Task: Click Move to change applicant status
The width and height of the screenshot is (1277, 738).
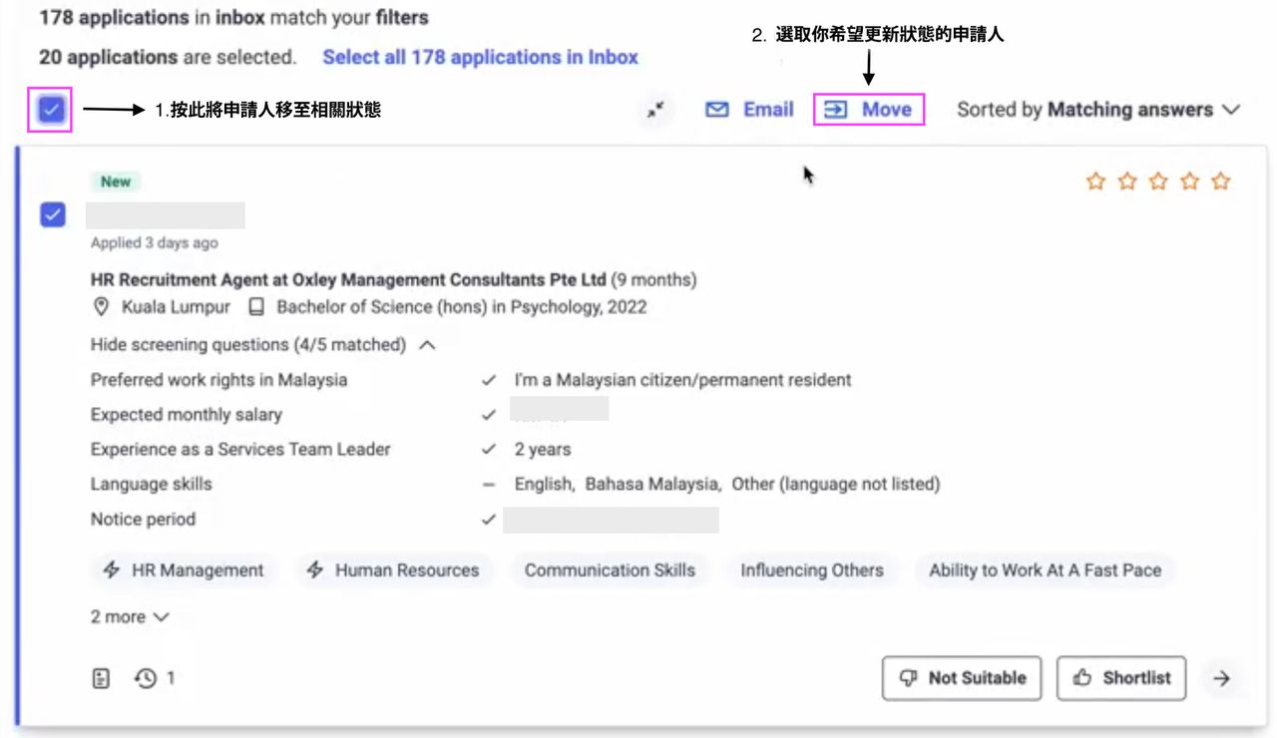Action: tap(869, 110)
